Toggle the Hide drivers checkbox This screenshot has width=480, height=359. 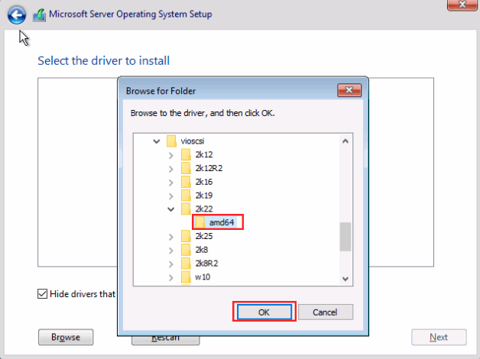[x=42, y=293]
